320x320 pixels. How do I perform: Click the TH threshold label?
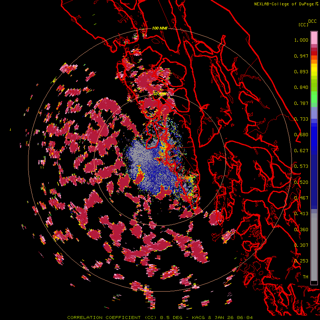tap(305, 277)
